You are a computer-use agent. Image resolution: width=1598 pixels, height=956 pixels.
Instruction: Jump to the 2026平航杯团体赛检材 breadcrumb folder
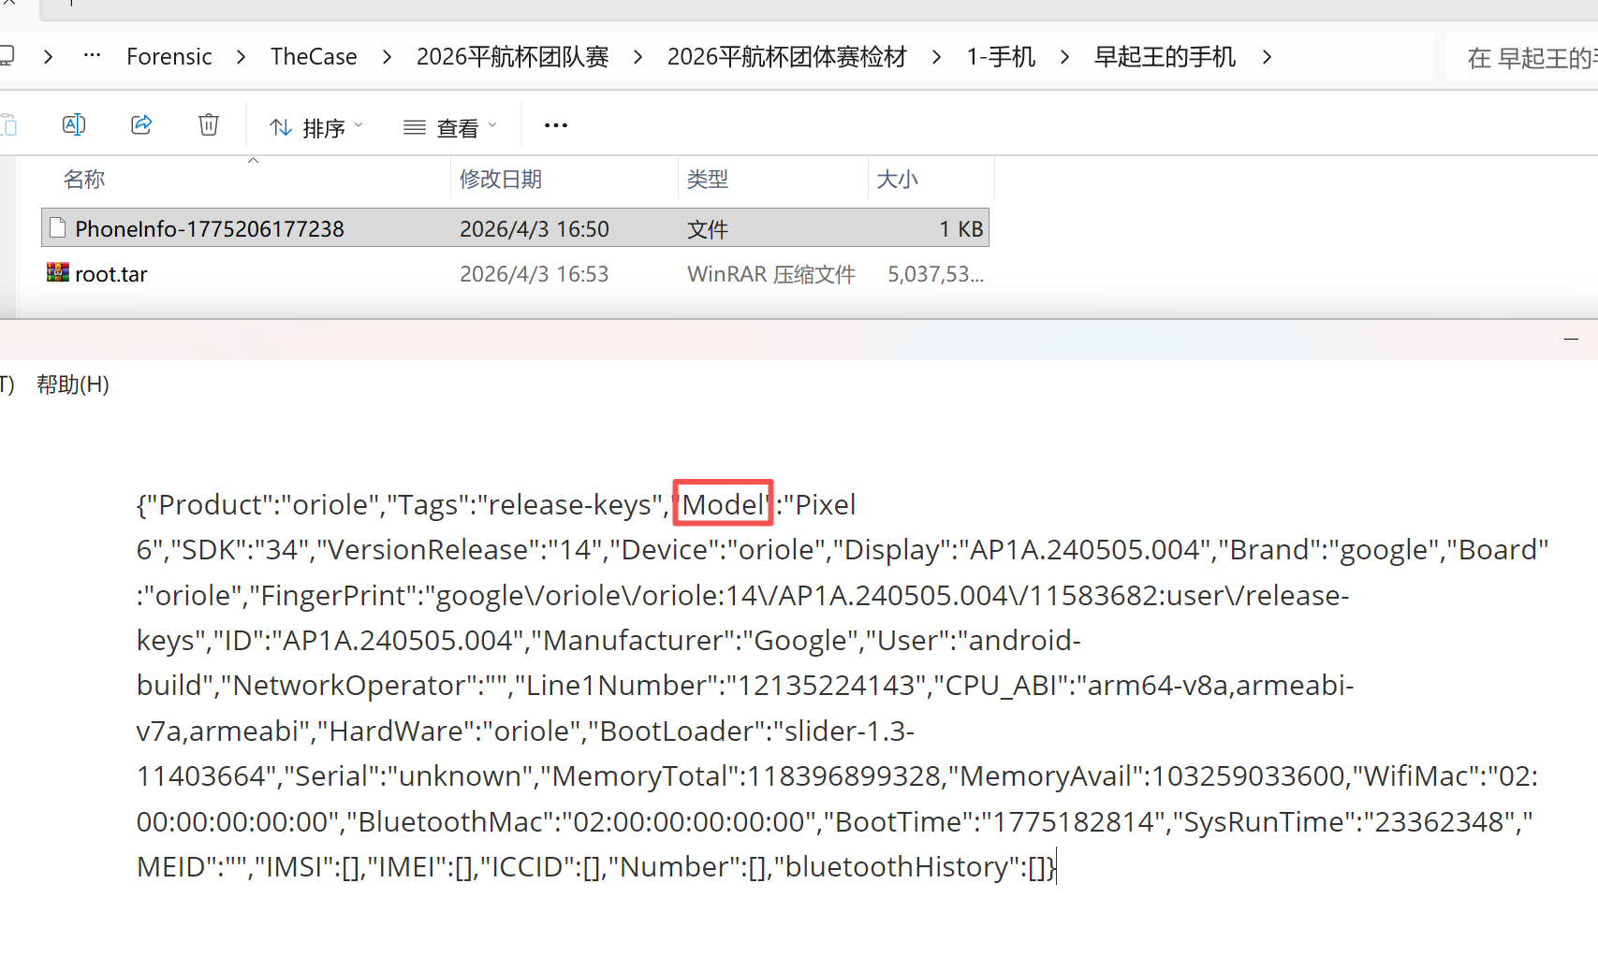pos(786,57)
